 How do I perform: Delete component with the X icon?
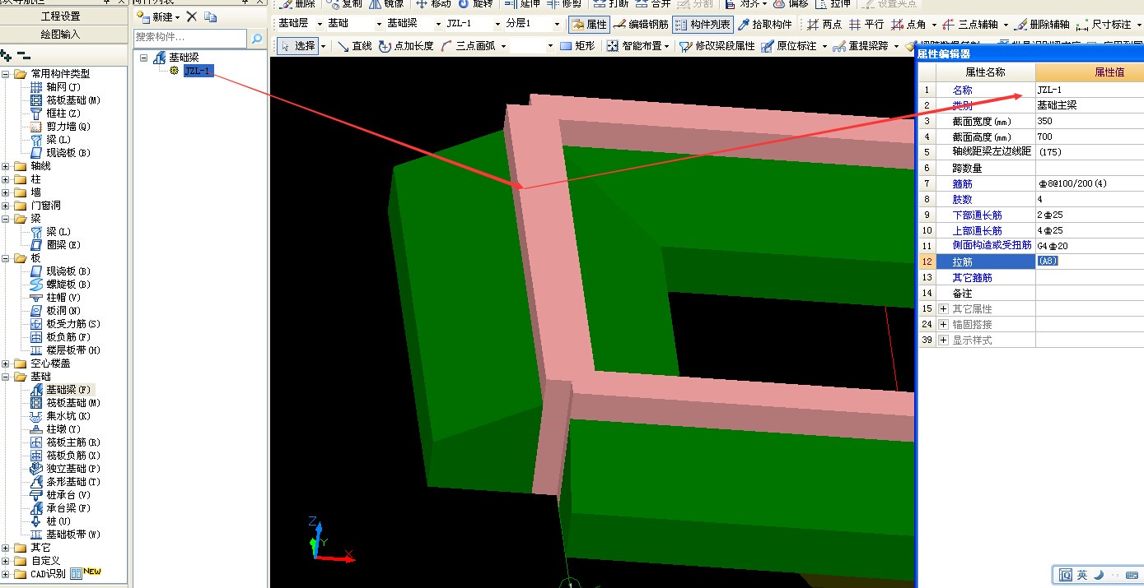(x=192, y=16)
